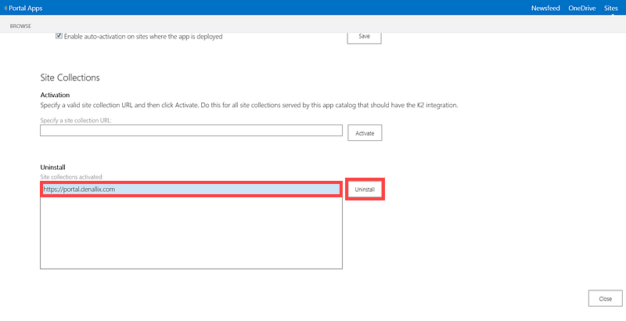Click the back arrow beside Portal Apps
This screenshot has width=626, height=321.
5,8
